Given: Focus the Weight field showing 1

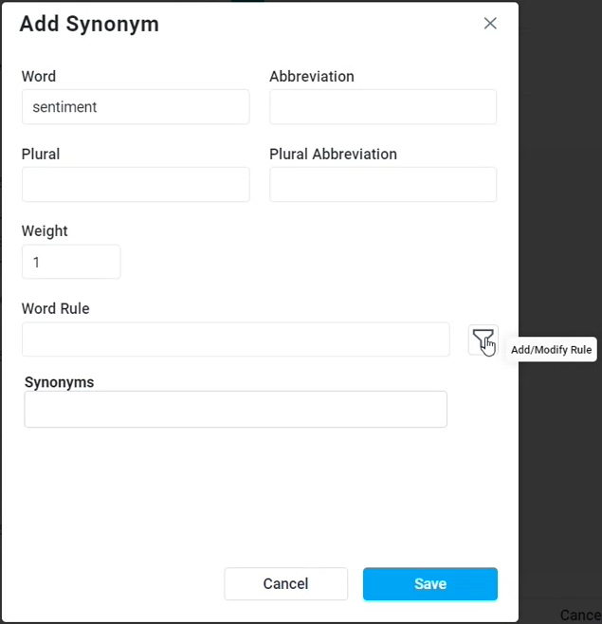Looking at the screenshot, I should pos(71,263).
